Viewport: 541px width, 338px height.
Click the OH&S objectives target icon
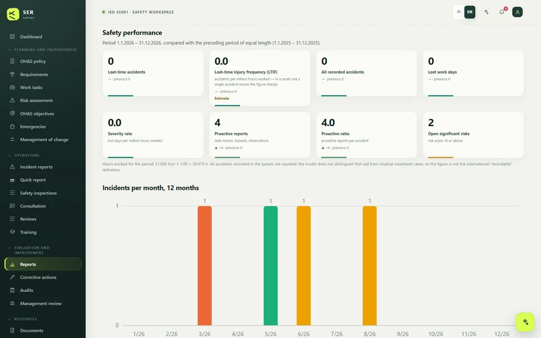click(12, 113)
